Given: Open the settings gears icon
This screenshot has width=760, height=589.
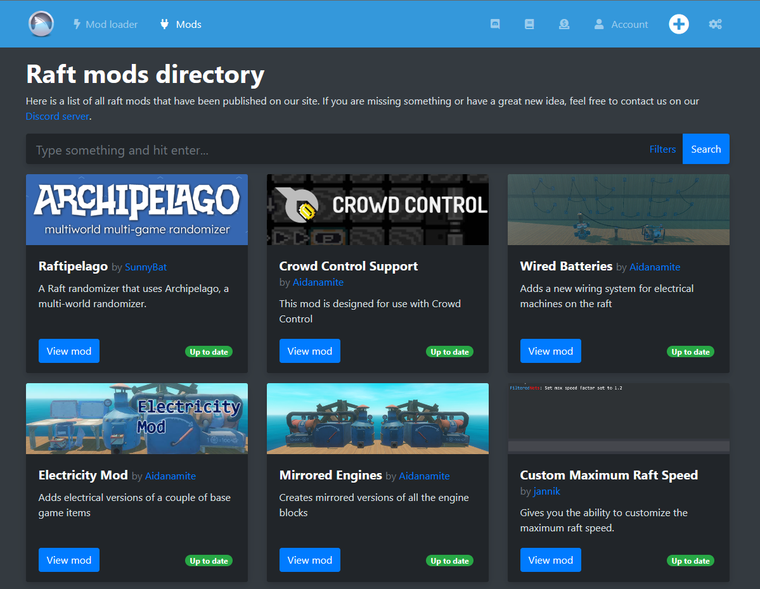Looking at the screenshot, I should (716, 24).
